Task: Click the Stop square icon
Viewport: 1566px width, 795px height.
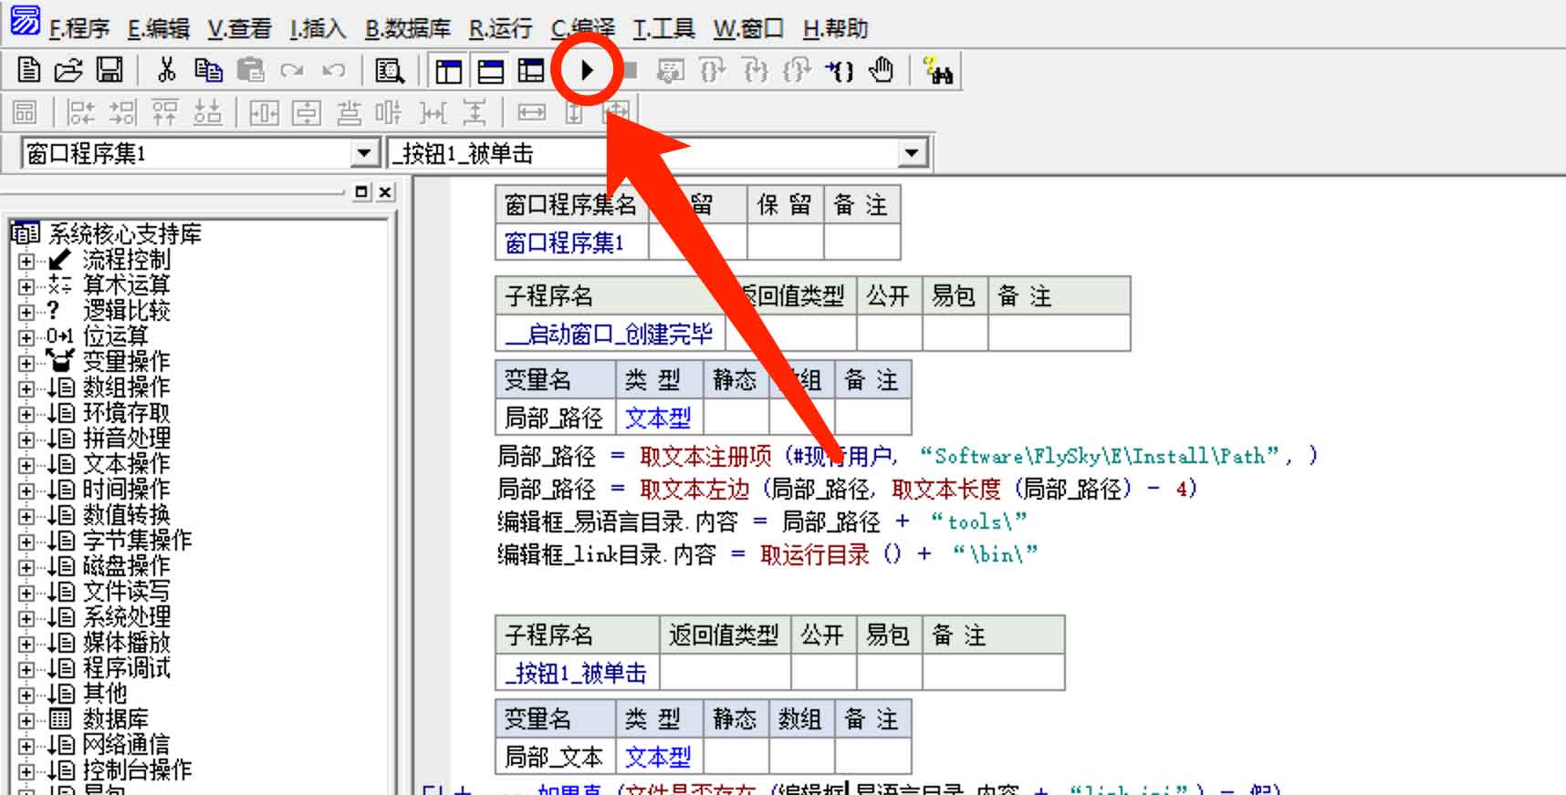Action: click(x=630, y=70)
